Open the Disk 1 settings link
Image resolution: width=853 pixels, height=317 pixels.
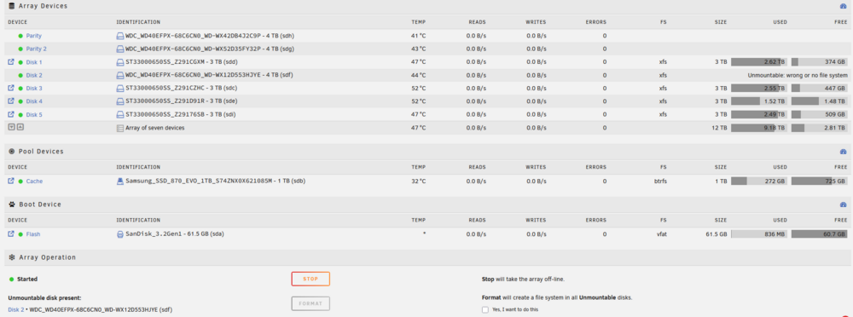tap(34, 62)
